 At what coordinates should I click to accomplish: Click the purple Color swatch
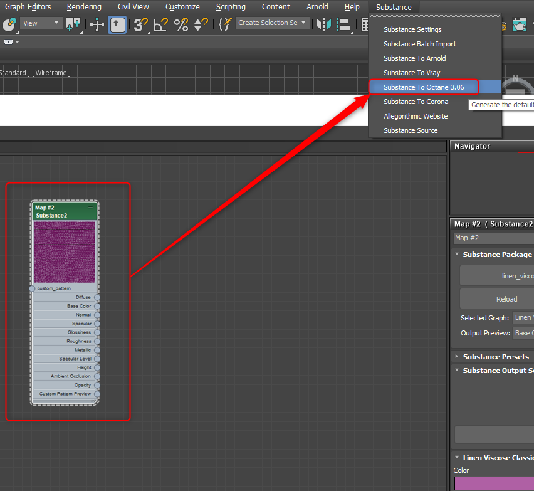(493, 483)
